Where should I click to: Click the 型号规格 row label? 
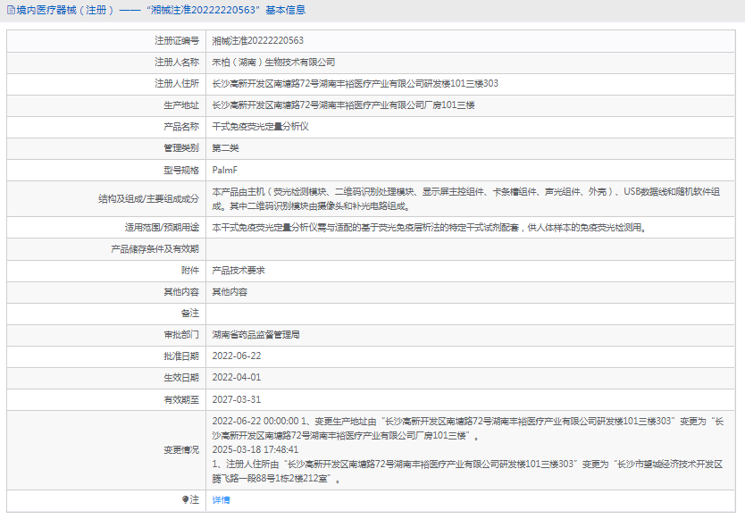coord(181,170)
